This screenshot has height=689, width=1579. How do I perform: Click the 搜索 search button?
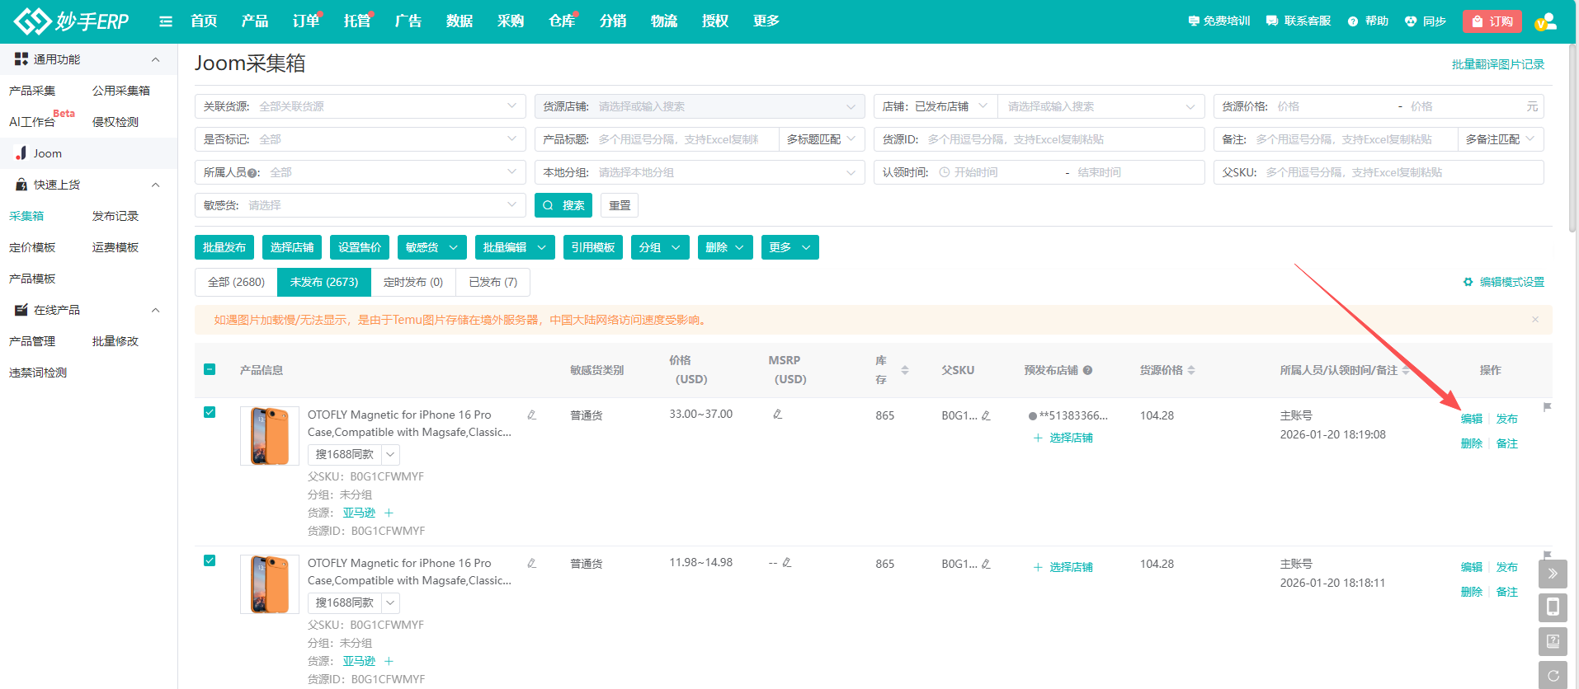[x=563, y=205]
